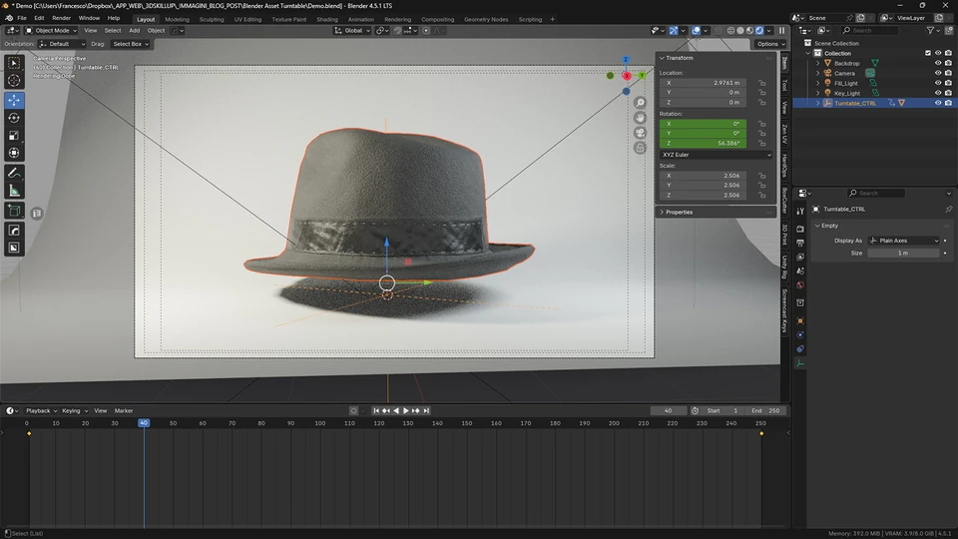This screenshot has width=958, height=539.
Task: Open the Select Box drag dropdown
Action: 130,44
